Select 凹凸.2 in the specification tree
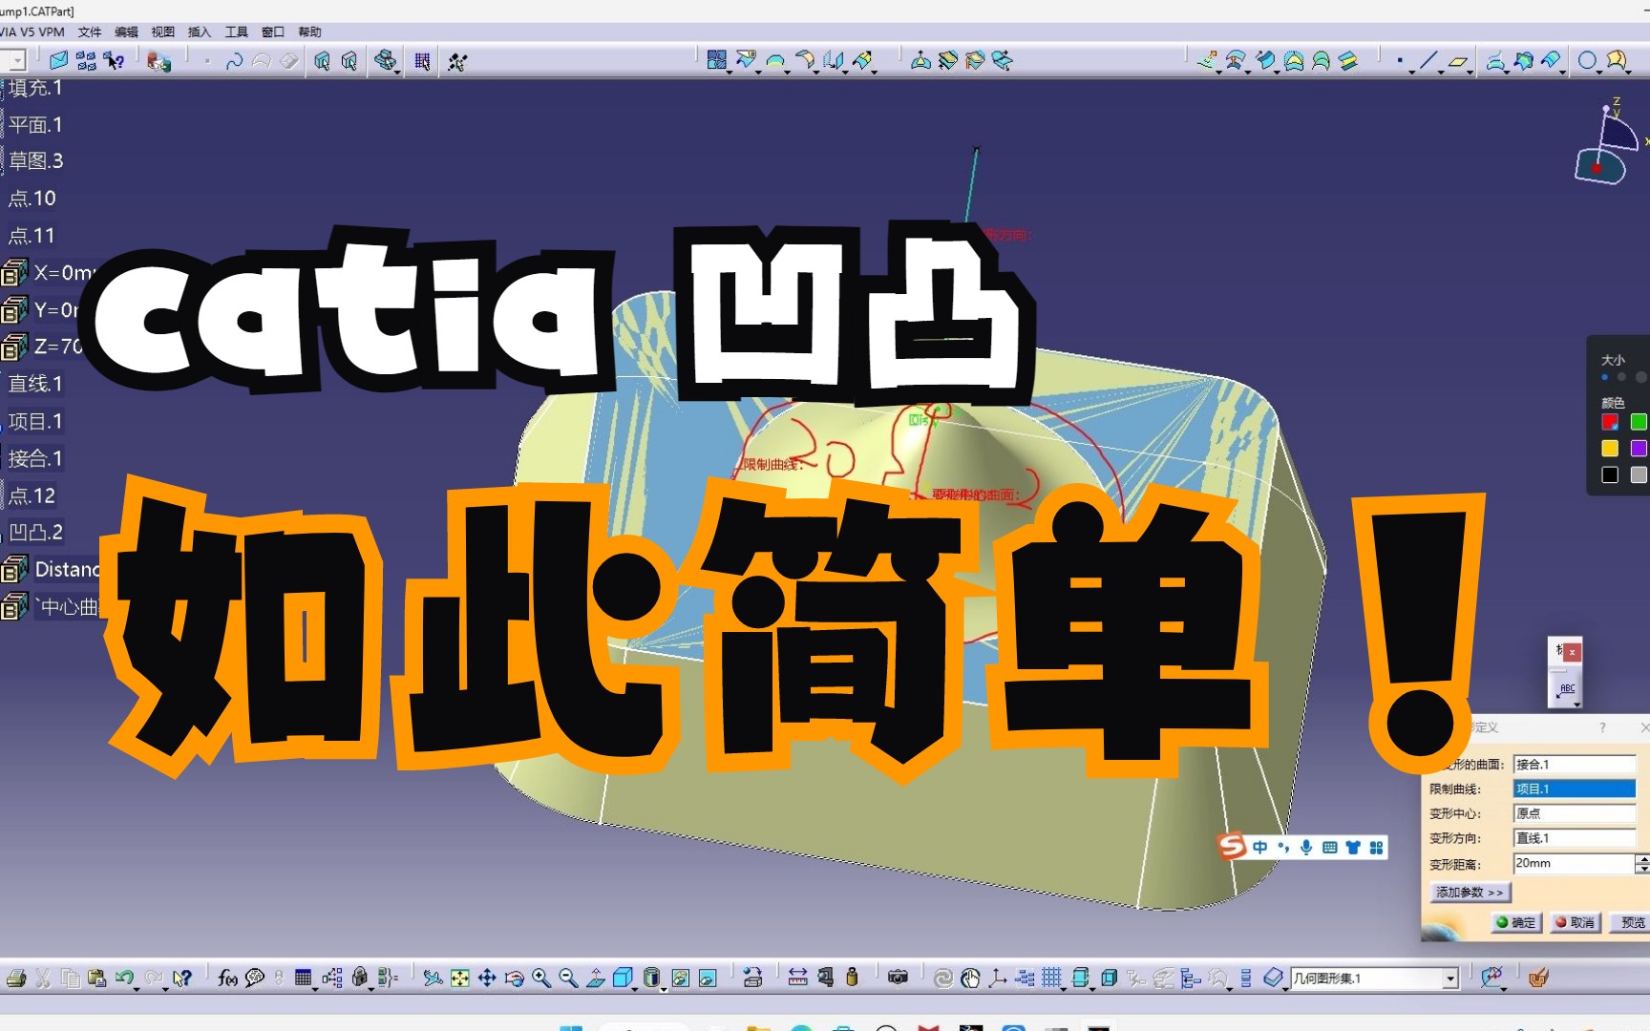Viewport: 1650px width, 1031px height. click(x=35, y=533)
